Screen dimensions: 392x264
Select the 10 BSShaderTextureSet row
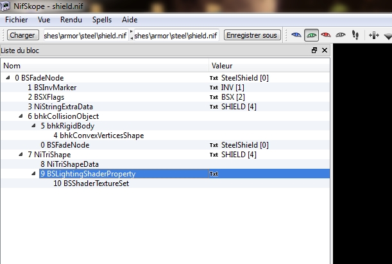165,183
